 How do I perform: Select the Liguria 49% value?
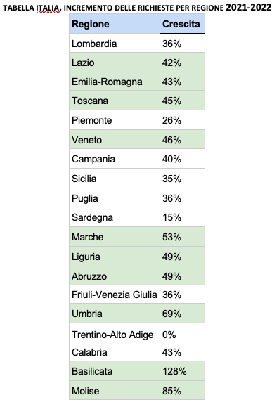click(183, 257)
